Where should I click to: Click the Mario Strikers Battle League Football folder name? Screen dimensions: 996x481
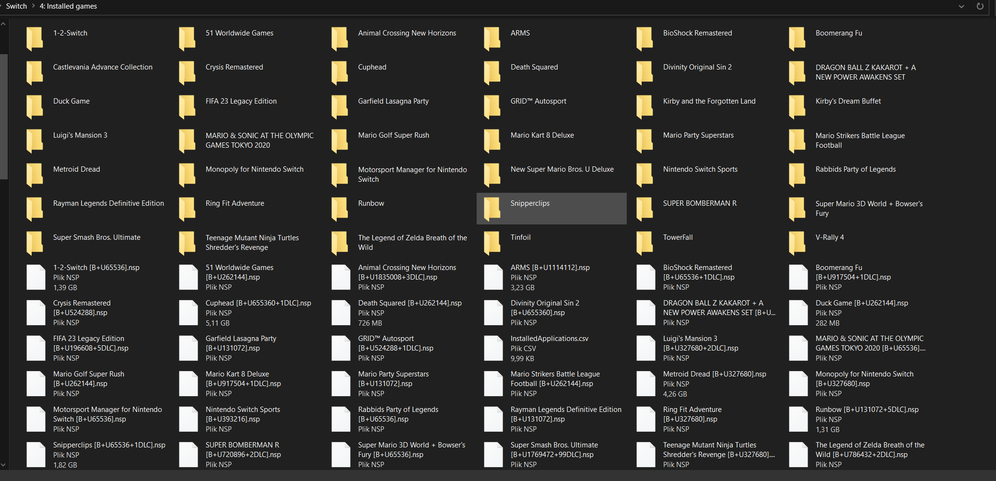(x=860, y=141)
